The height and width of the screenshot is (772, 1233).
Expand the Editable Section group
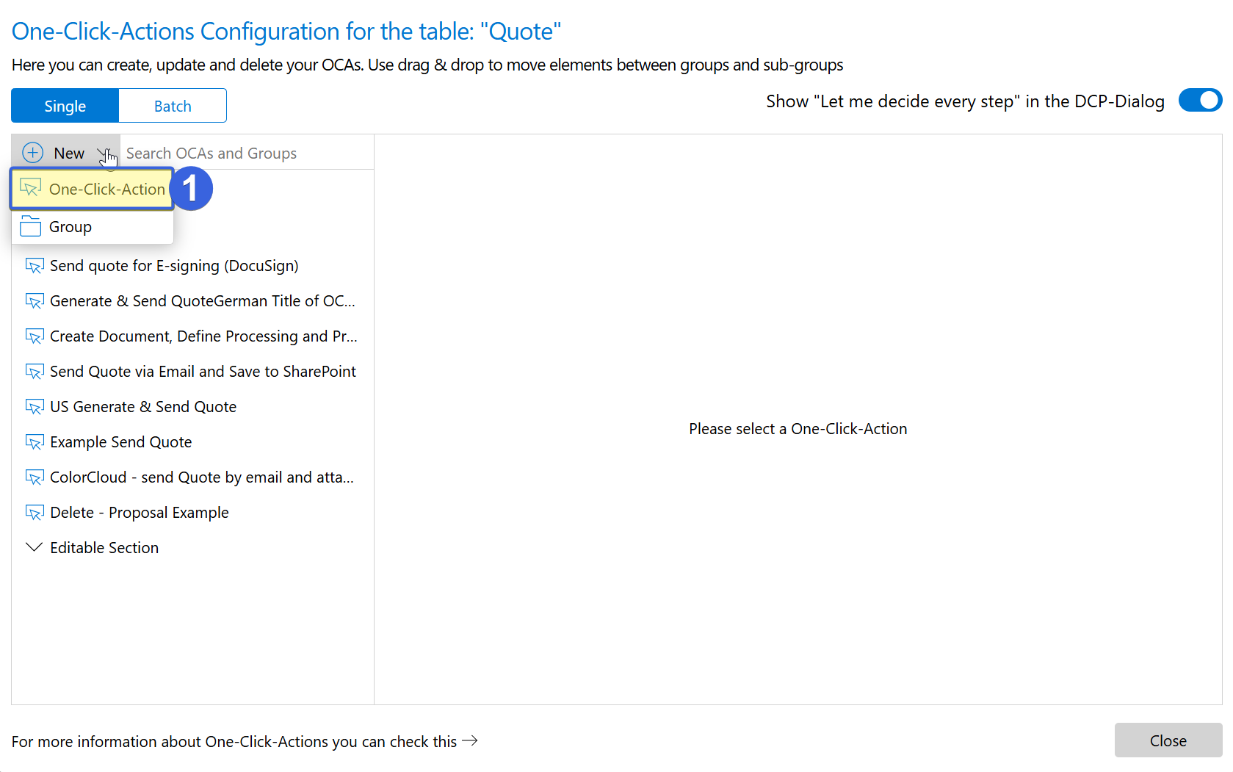tap(34, 547)
